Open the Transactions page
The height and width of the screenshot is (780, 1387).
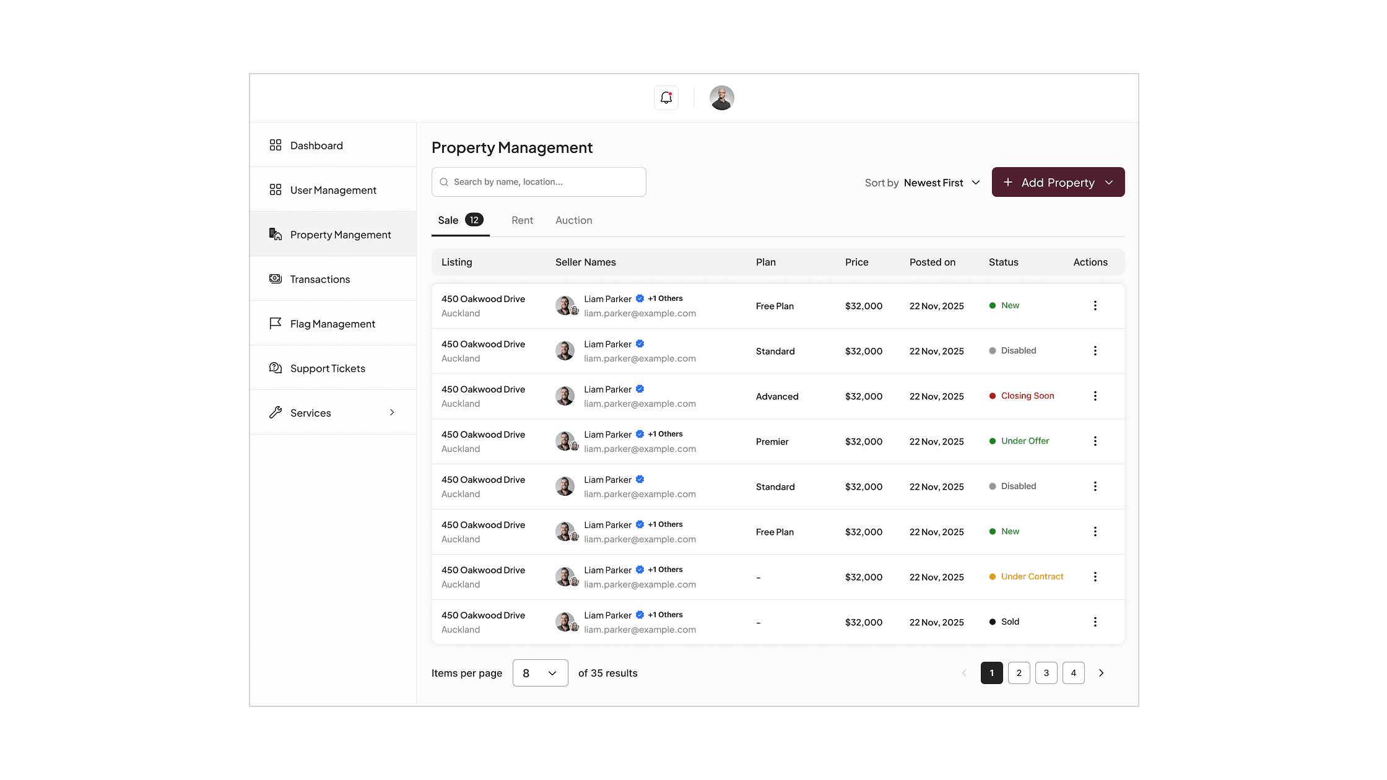point(333,279)
